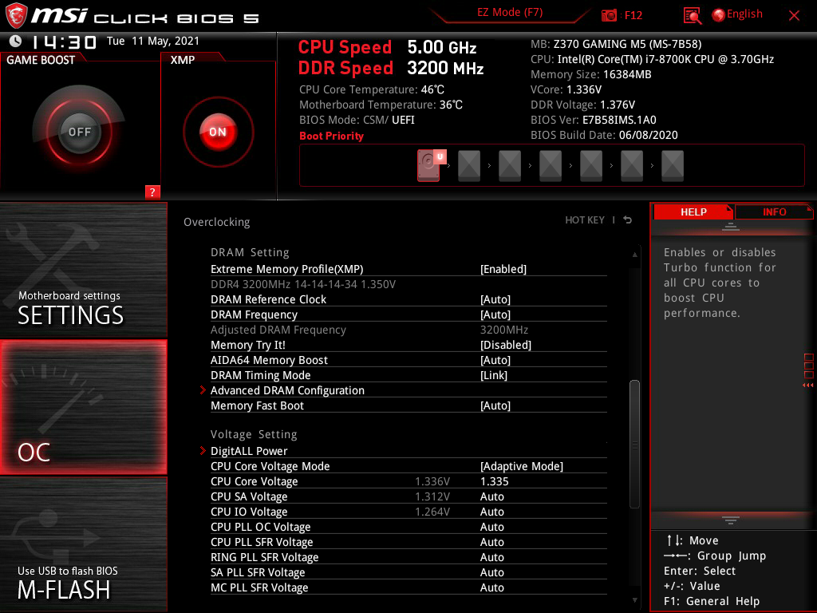Open the OC overclocking section
Viewport: 817px width, 613px height.
pos(83,407)
